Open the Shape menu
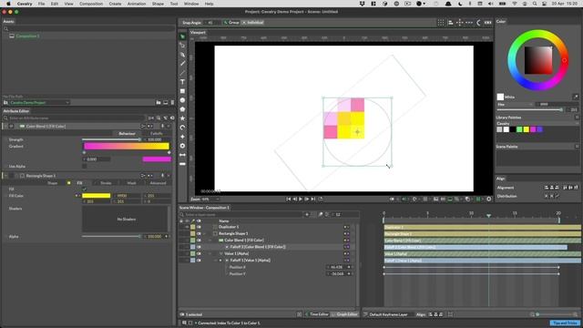This screenshot has height=328, width=583. pos(158,4)
